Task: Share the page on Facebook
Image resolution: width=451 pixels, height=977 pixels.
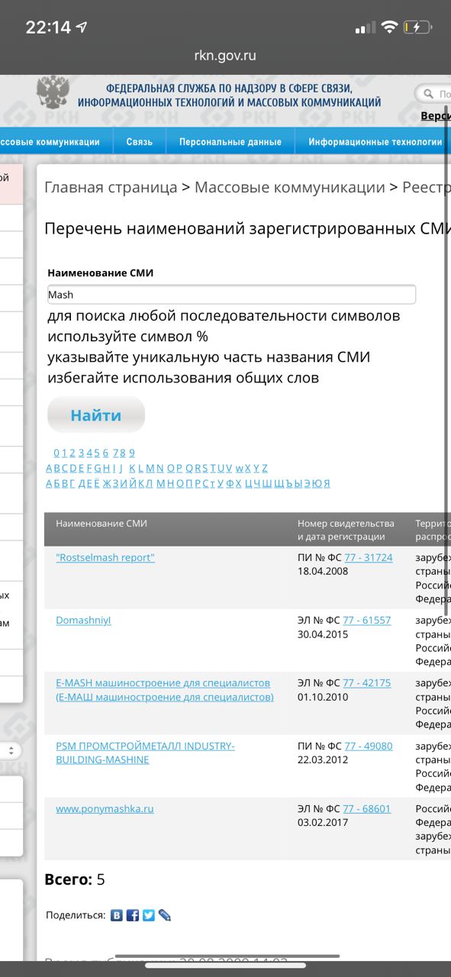Action: point(133,915)
